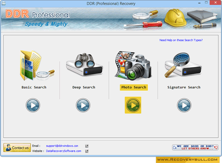Click the Signature Search magnifier drive icon
Screen dimensions: 222x163
click(x=183, y=65)
